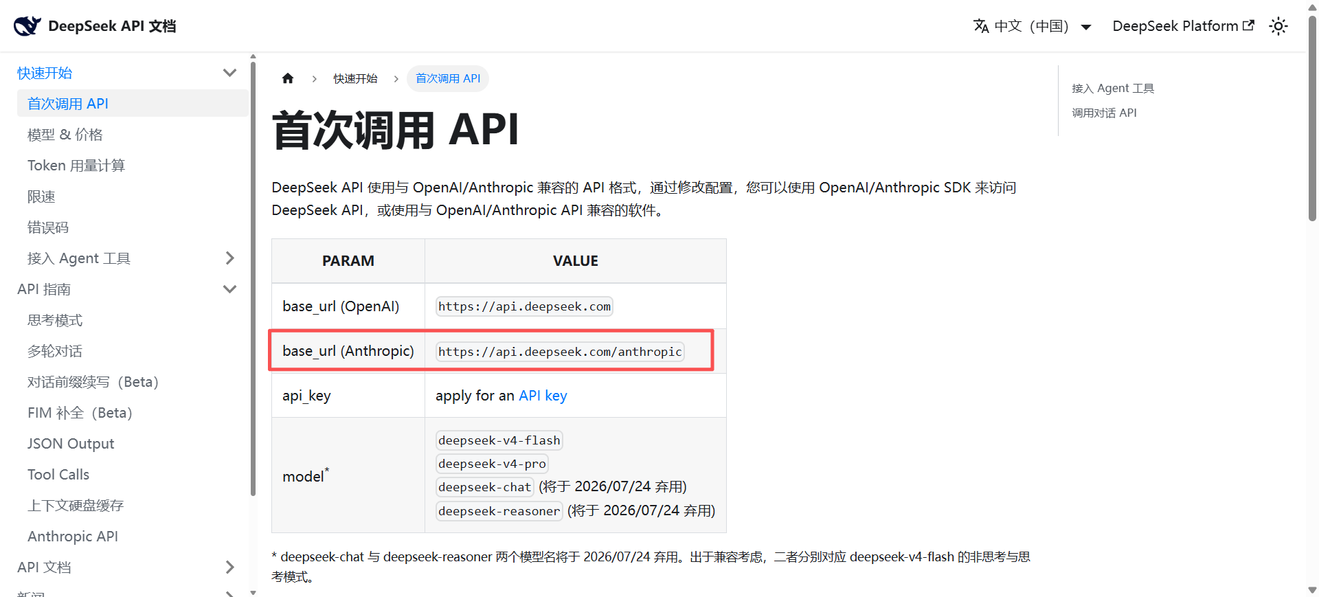Open Tool Calls guide
The height and width of the screenshot is (597, 1319).
pyautogui.click(x=58, y=475)
